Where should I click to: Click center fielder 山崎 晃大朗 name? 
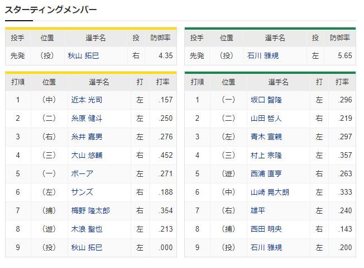click(x=270, y=192)
